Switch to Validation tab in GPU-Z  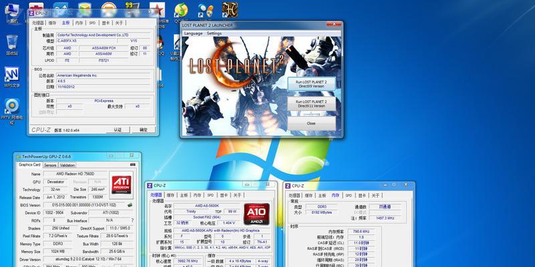pyautogui.click(x=68, y=165)
